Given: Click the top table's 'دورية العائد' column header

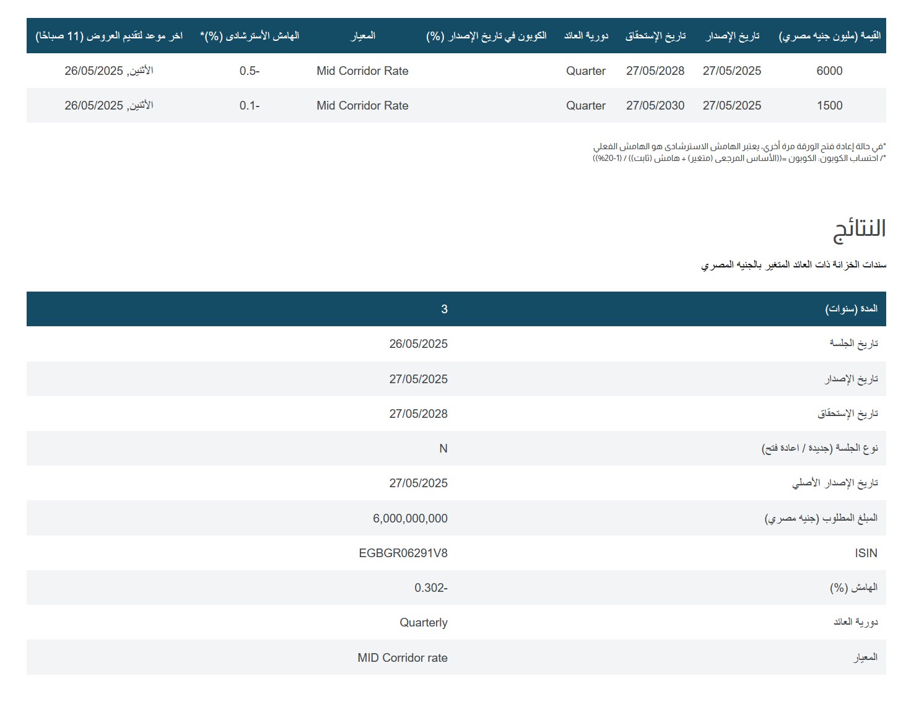Looking at the screenshot, I should [x=586, y=36].
